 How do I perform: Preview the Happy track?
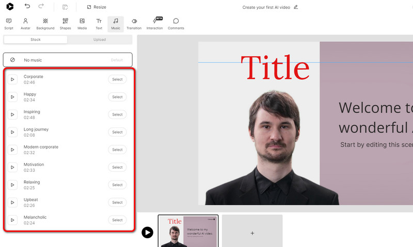[13, 97]
